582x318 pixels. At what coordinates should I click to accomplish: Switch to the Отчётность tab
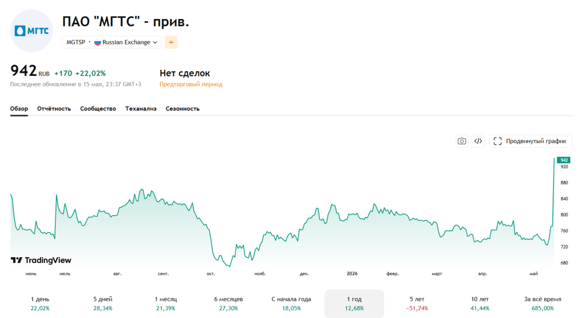(x=54, y=109)
